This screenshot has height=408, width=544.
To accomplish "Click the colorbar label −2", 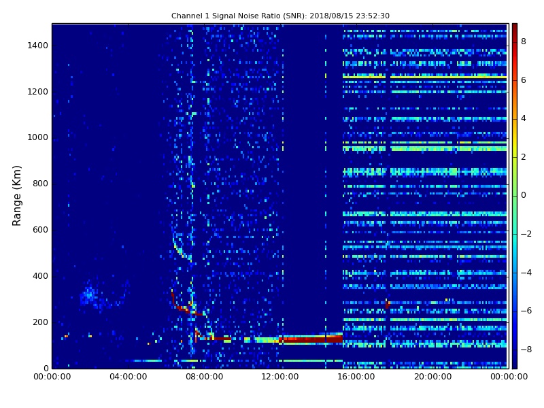I will coord(526,234).
